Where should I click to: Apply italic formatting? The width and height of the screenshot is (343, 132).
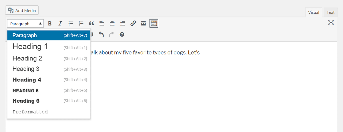pyautogui.click(x=60, y=24)
